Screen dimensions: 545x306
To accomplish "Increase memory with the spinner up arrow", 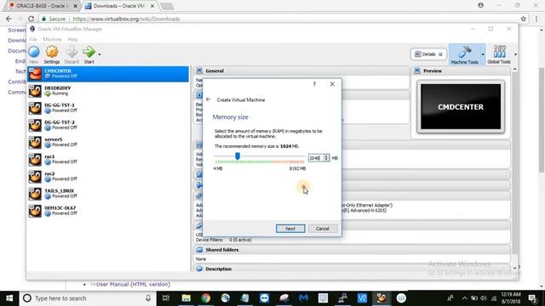I will pyautogui.click(x=326, y=156).
